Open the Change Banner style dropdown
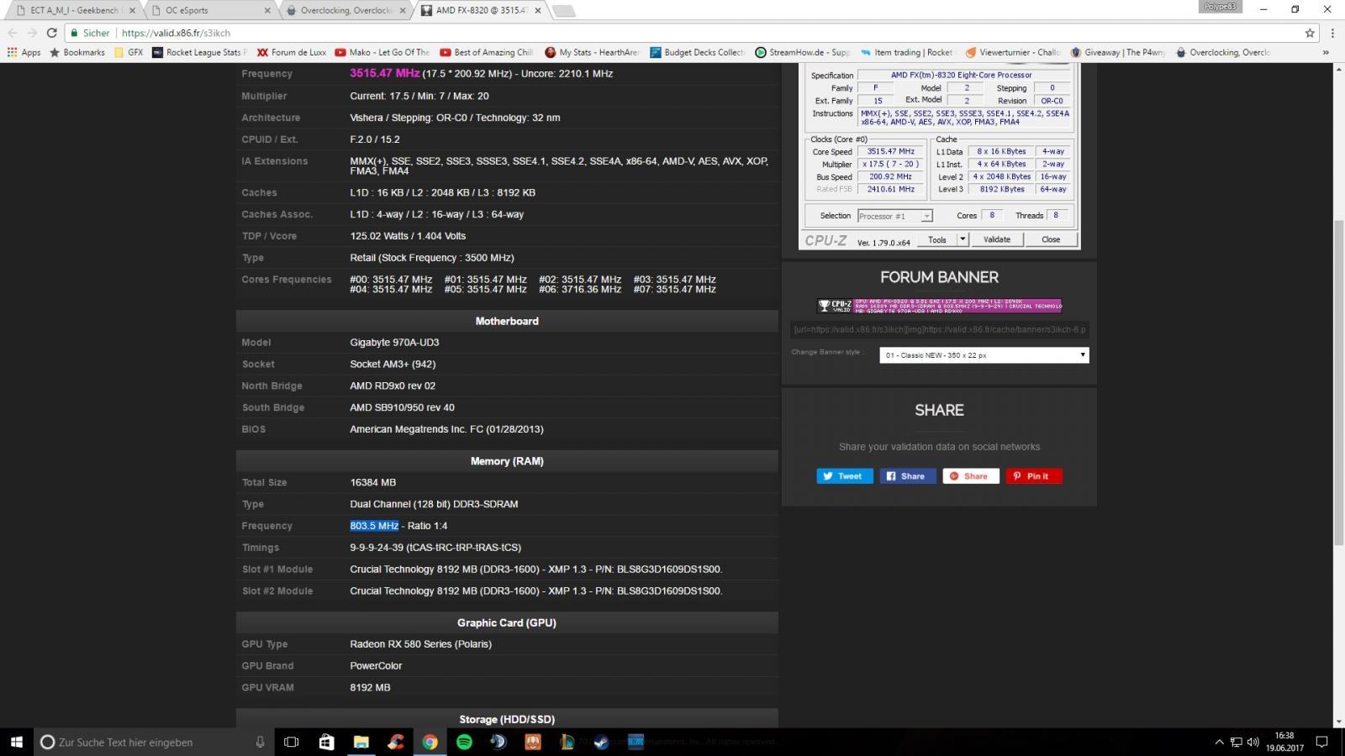 984,355
